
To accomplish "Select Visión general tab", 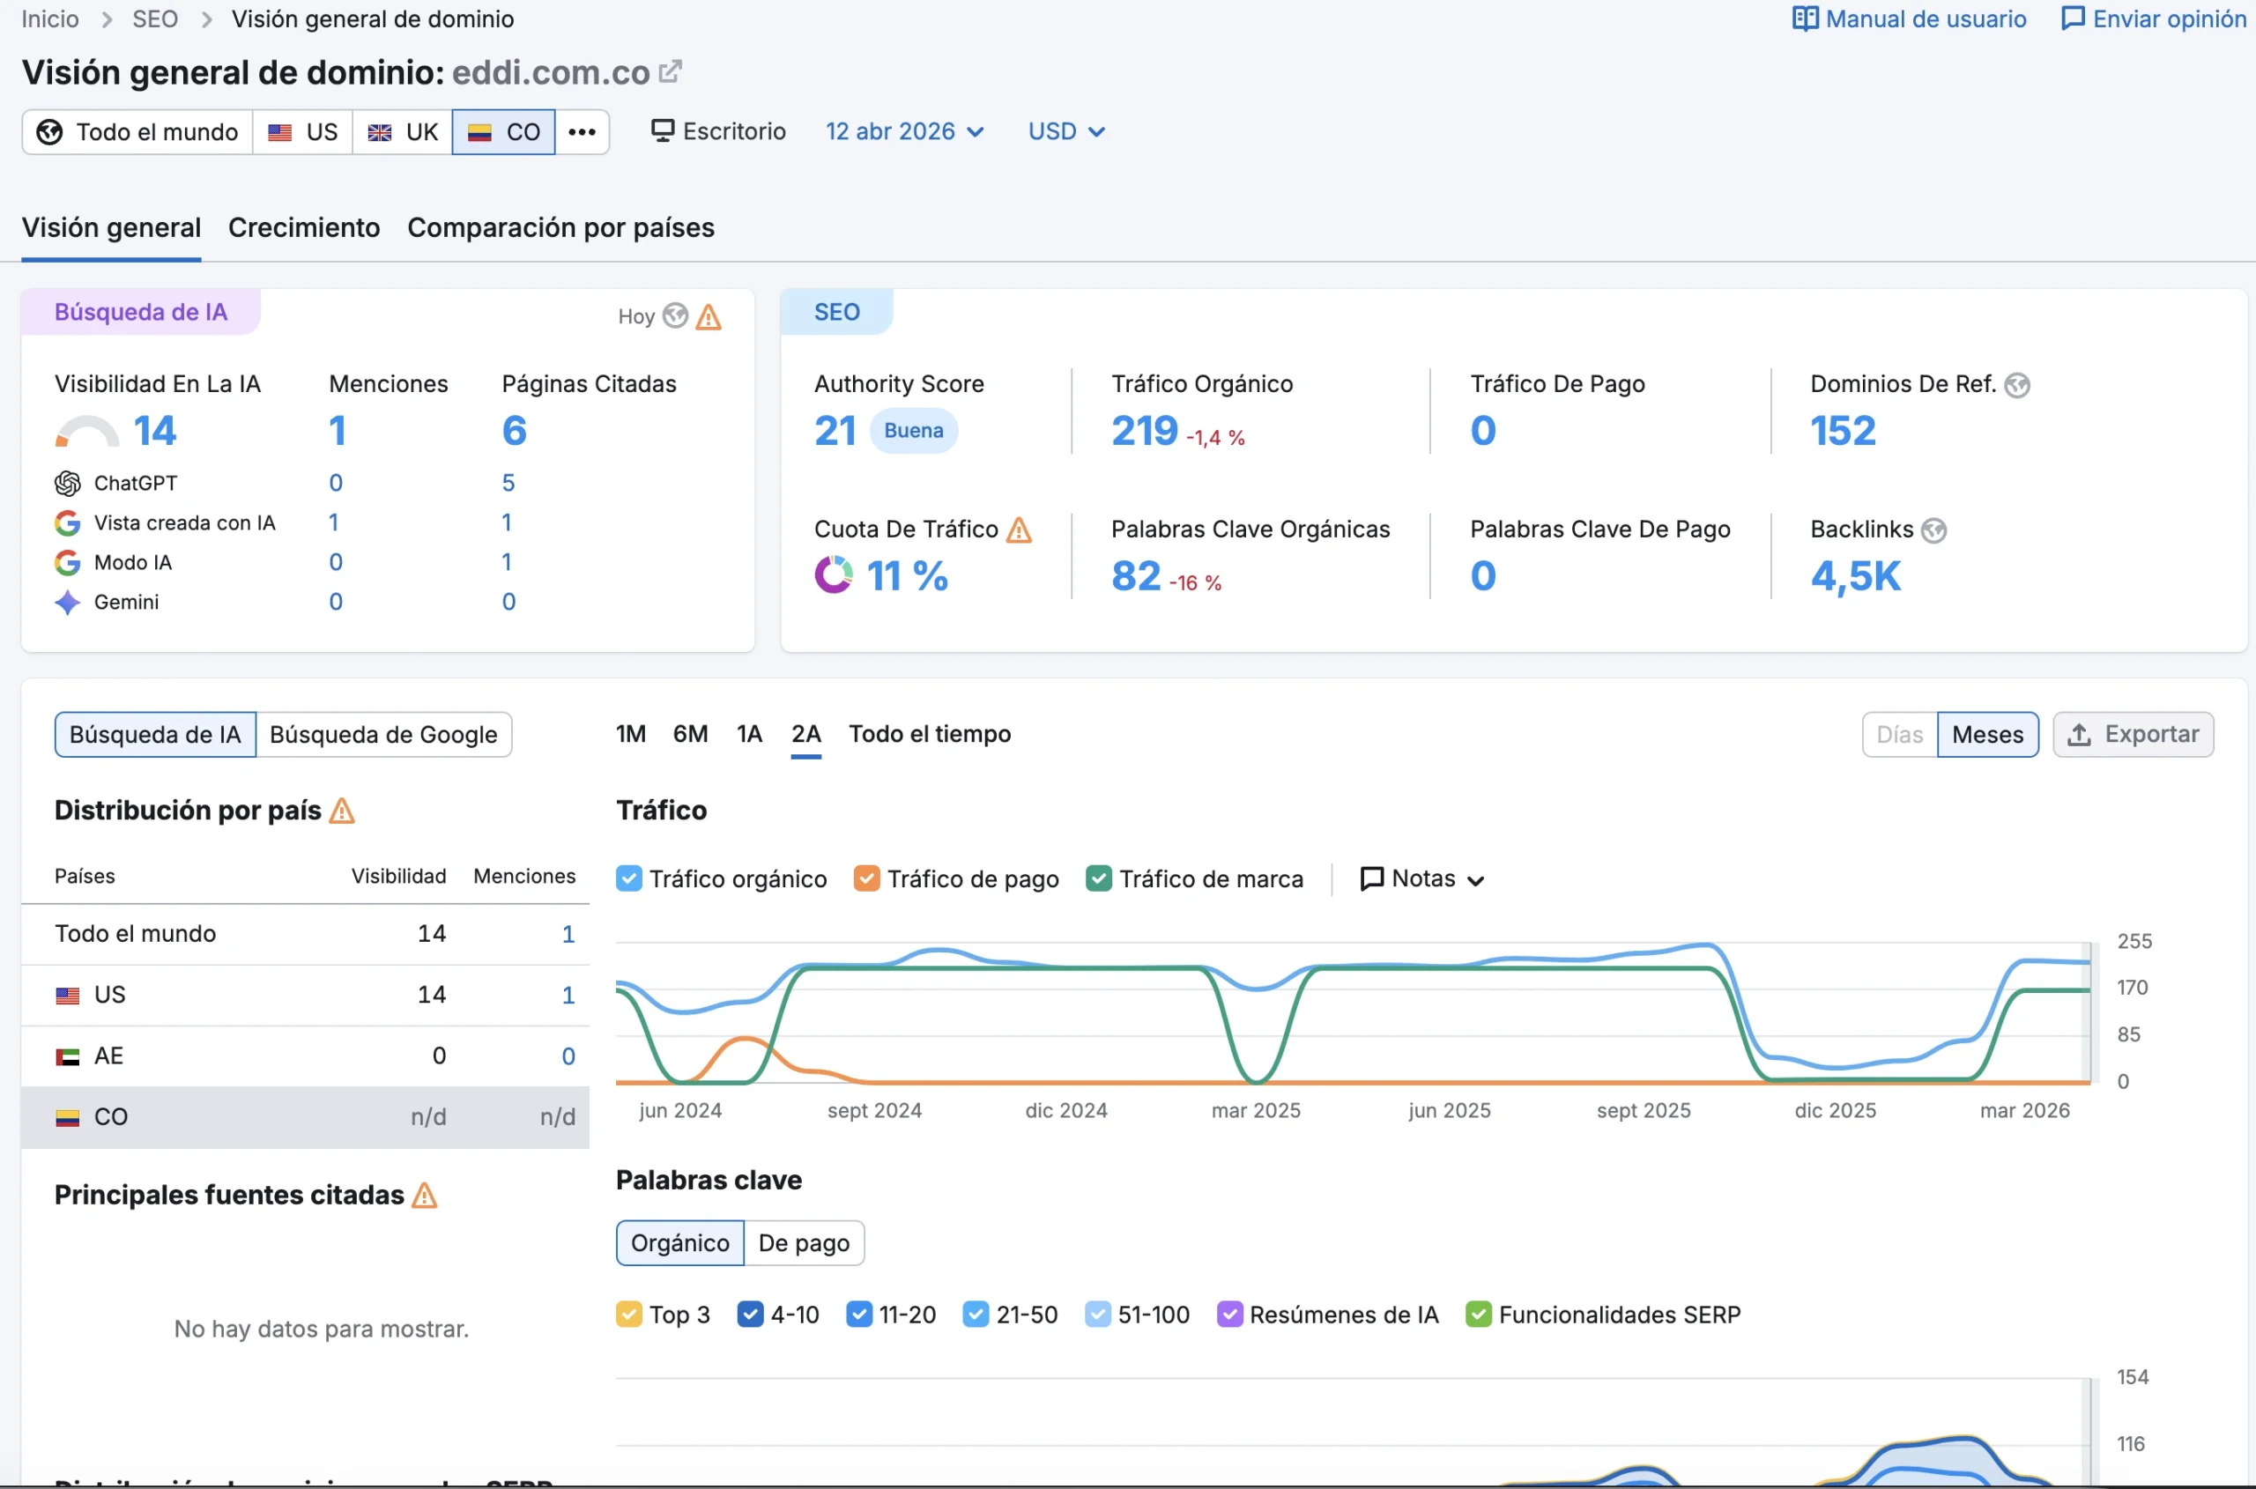I will 111,228.
